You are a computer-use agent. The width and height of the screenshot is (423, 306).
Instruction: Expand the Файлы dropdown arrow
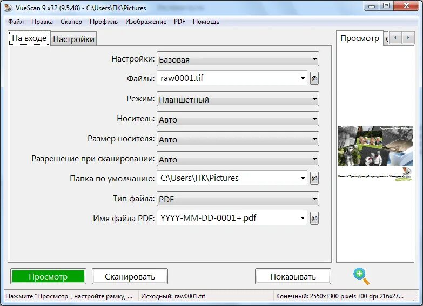(303, 78)
